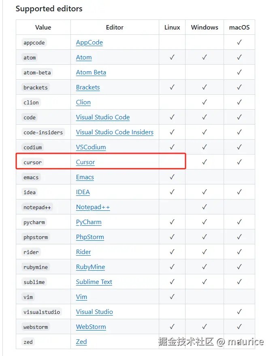Follow the RubyMine link
273x356 pixels.
[x=90, y=267]
